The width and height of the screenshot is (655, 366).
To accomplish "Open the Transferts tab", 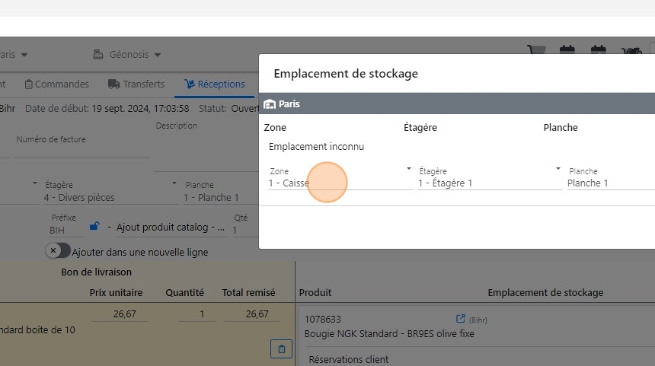I will tap(143, 84).
